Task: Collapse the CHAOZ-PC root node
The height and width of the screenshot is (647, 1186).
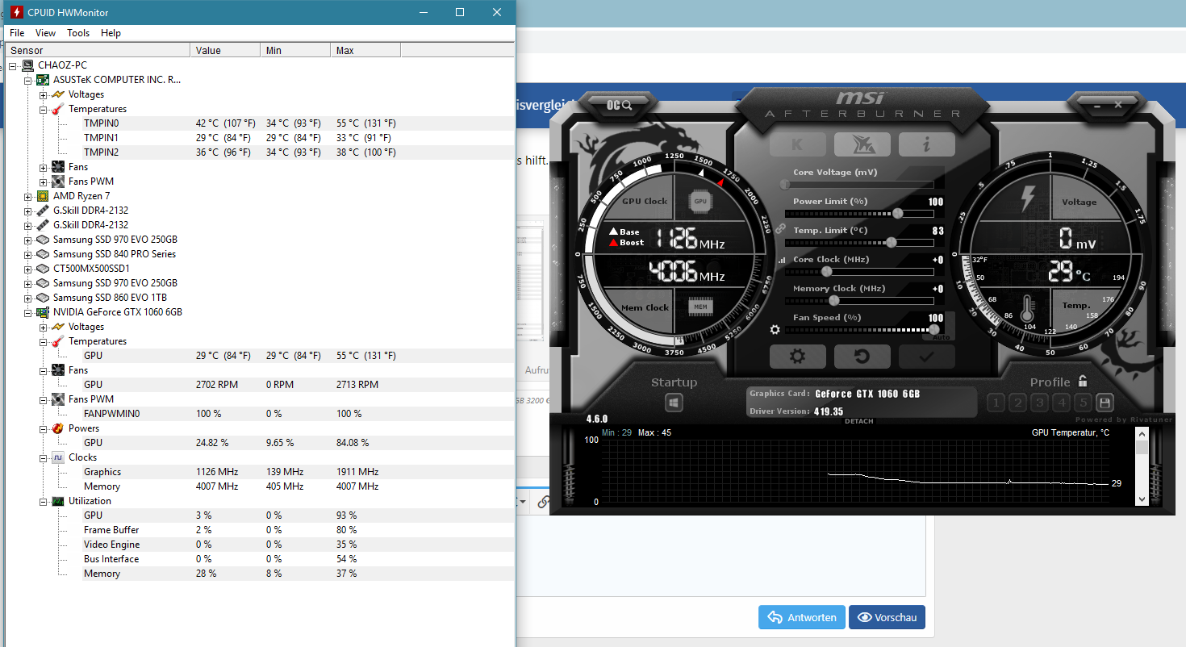Action: [x=14, y=65]
